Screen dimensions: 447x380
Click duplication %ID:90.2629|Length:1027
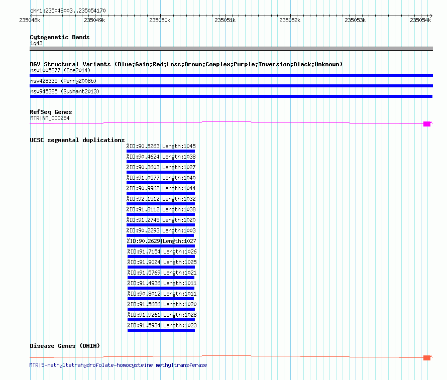[x=162, y=241]
